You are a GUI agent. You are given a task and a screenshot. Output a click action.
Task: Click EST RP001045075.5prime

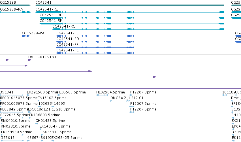pos(19,98)
